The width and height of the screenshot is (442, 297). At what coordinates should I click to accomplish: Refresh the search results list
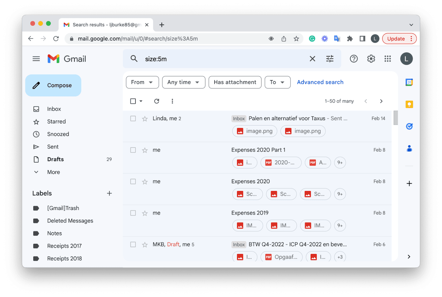(157, 101)
